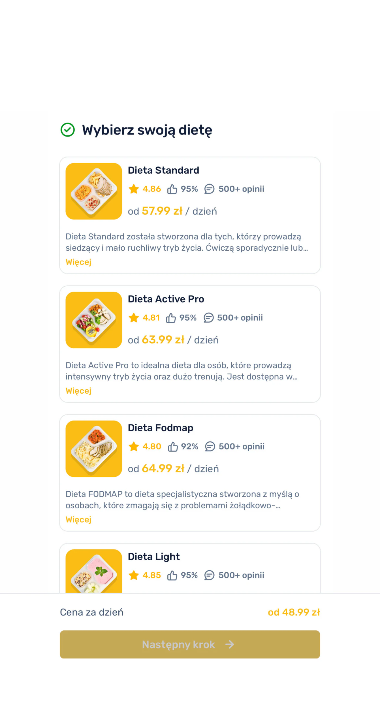Click the opinions bubble icon on Dieta Active Pro
Screen dimensions: 380x725
208,318
